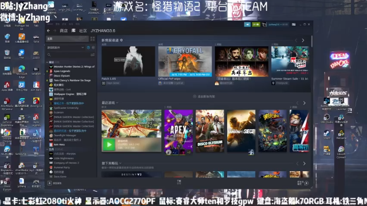Click the magnifier search icon in the library sidebar

point(49,55)
